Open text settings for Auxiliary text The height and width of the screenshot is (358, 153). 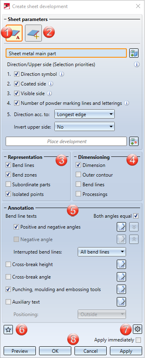[121, 302]
